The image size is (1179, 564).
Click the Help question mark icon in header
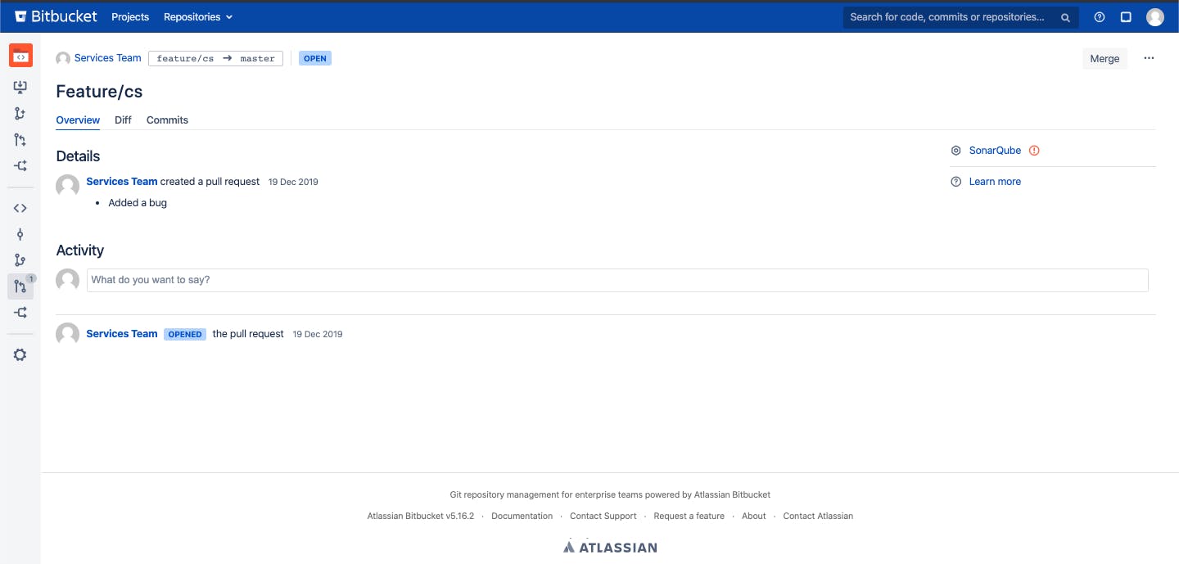click(1100, 17)
